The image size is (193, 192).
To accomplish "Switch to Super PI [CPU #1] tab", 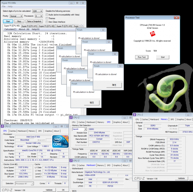I will 29,26.
